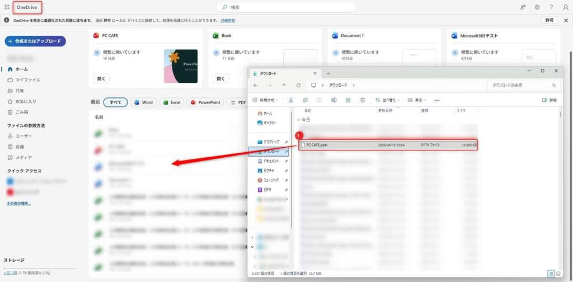573x282 pixels.
Task: Click the cut scissors icon in Explorer toolbar
Action: [290, 100]
